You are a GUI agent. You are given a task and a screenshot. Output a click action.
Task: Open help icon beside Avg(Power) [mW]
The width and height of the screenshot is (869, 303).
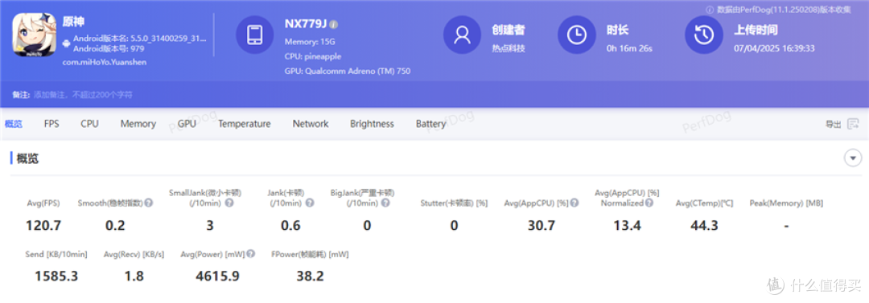251,254
